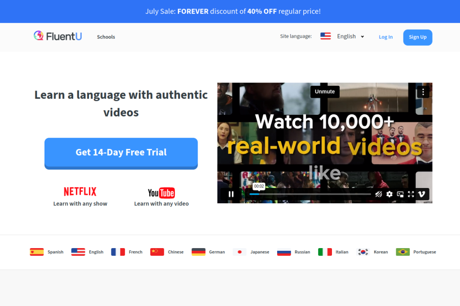Select the Russian flag

[284, 252]
